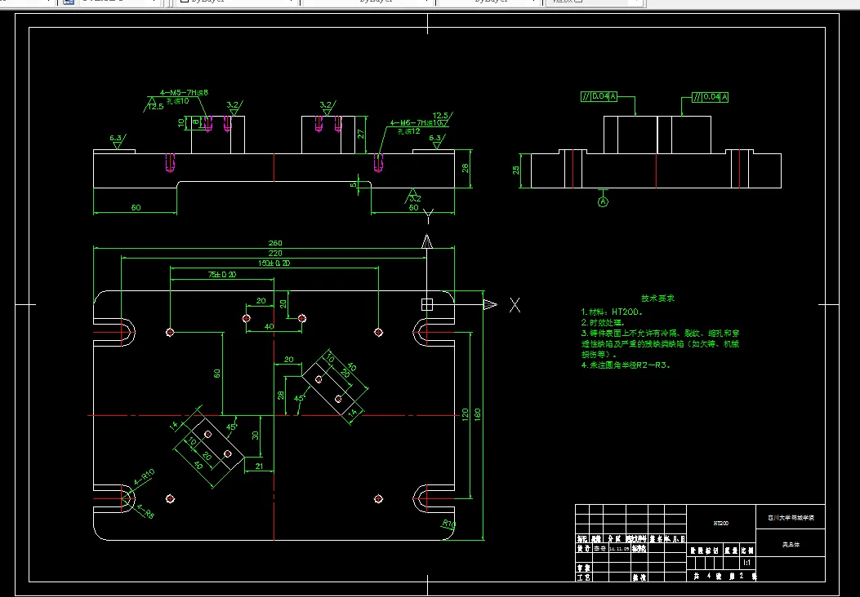This screenshot has height=597, width=860.
Task: Select the right parallelism 0.04 A tolerance frame
Action: 711,97
